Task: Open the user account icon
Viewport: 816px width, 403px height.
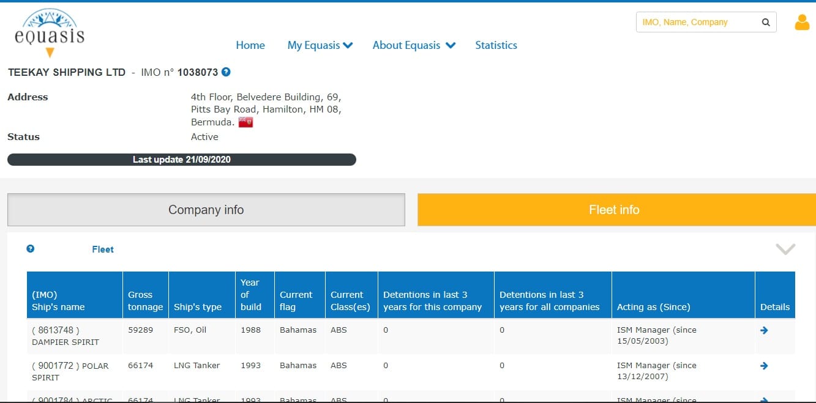Action: coord(802,23)
